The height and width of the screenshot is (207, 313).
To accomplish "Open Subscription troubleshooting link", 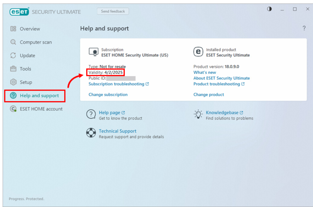I will (x=116, y=84).
